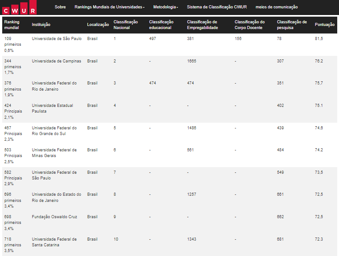Click world ranking 582 cell
339x256 pixels.
coord(13,178)
